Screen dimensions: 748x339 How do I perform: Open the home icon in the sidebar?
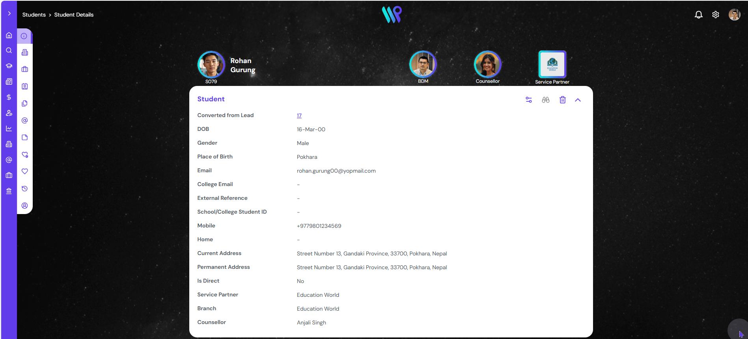[x=9, y=35]
